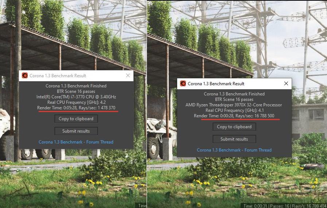The image size is (327, 208).
Task: Click the Corona logo icon in the right dialog
Action: click(183, 83)
